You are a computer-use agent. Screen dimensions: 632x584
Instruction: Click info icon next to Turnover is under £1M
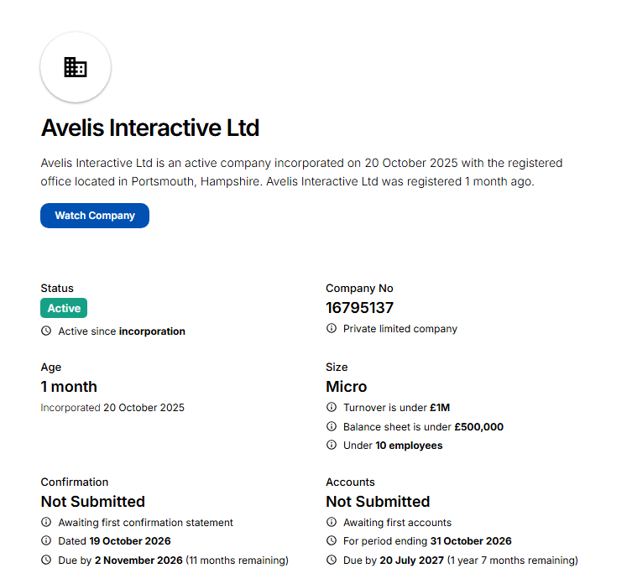pos(332,407)
